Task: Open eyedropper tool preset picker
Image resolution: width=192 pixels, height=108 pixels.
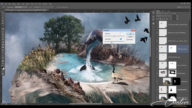Action: (4, 7)
